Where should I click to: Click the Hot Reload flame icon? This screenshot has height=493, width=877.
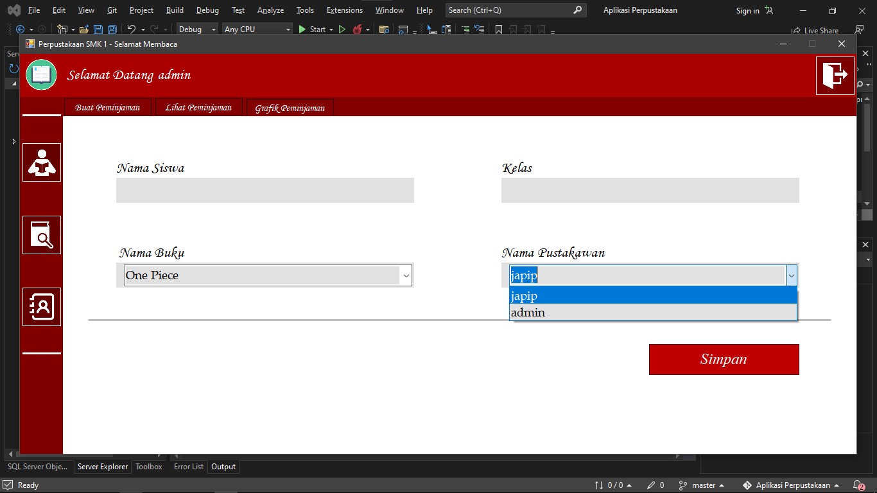click(358, 30)
